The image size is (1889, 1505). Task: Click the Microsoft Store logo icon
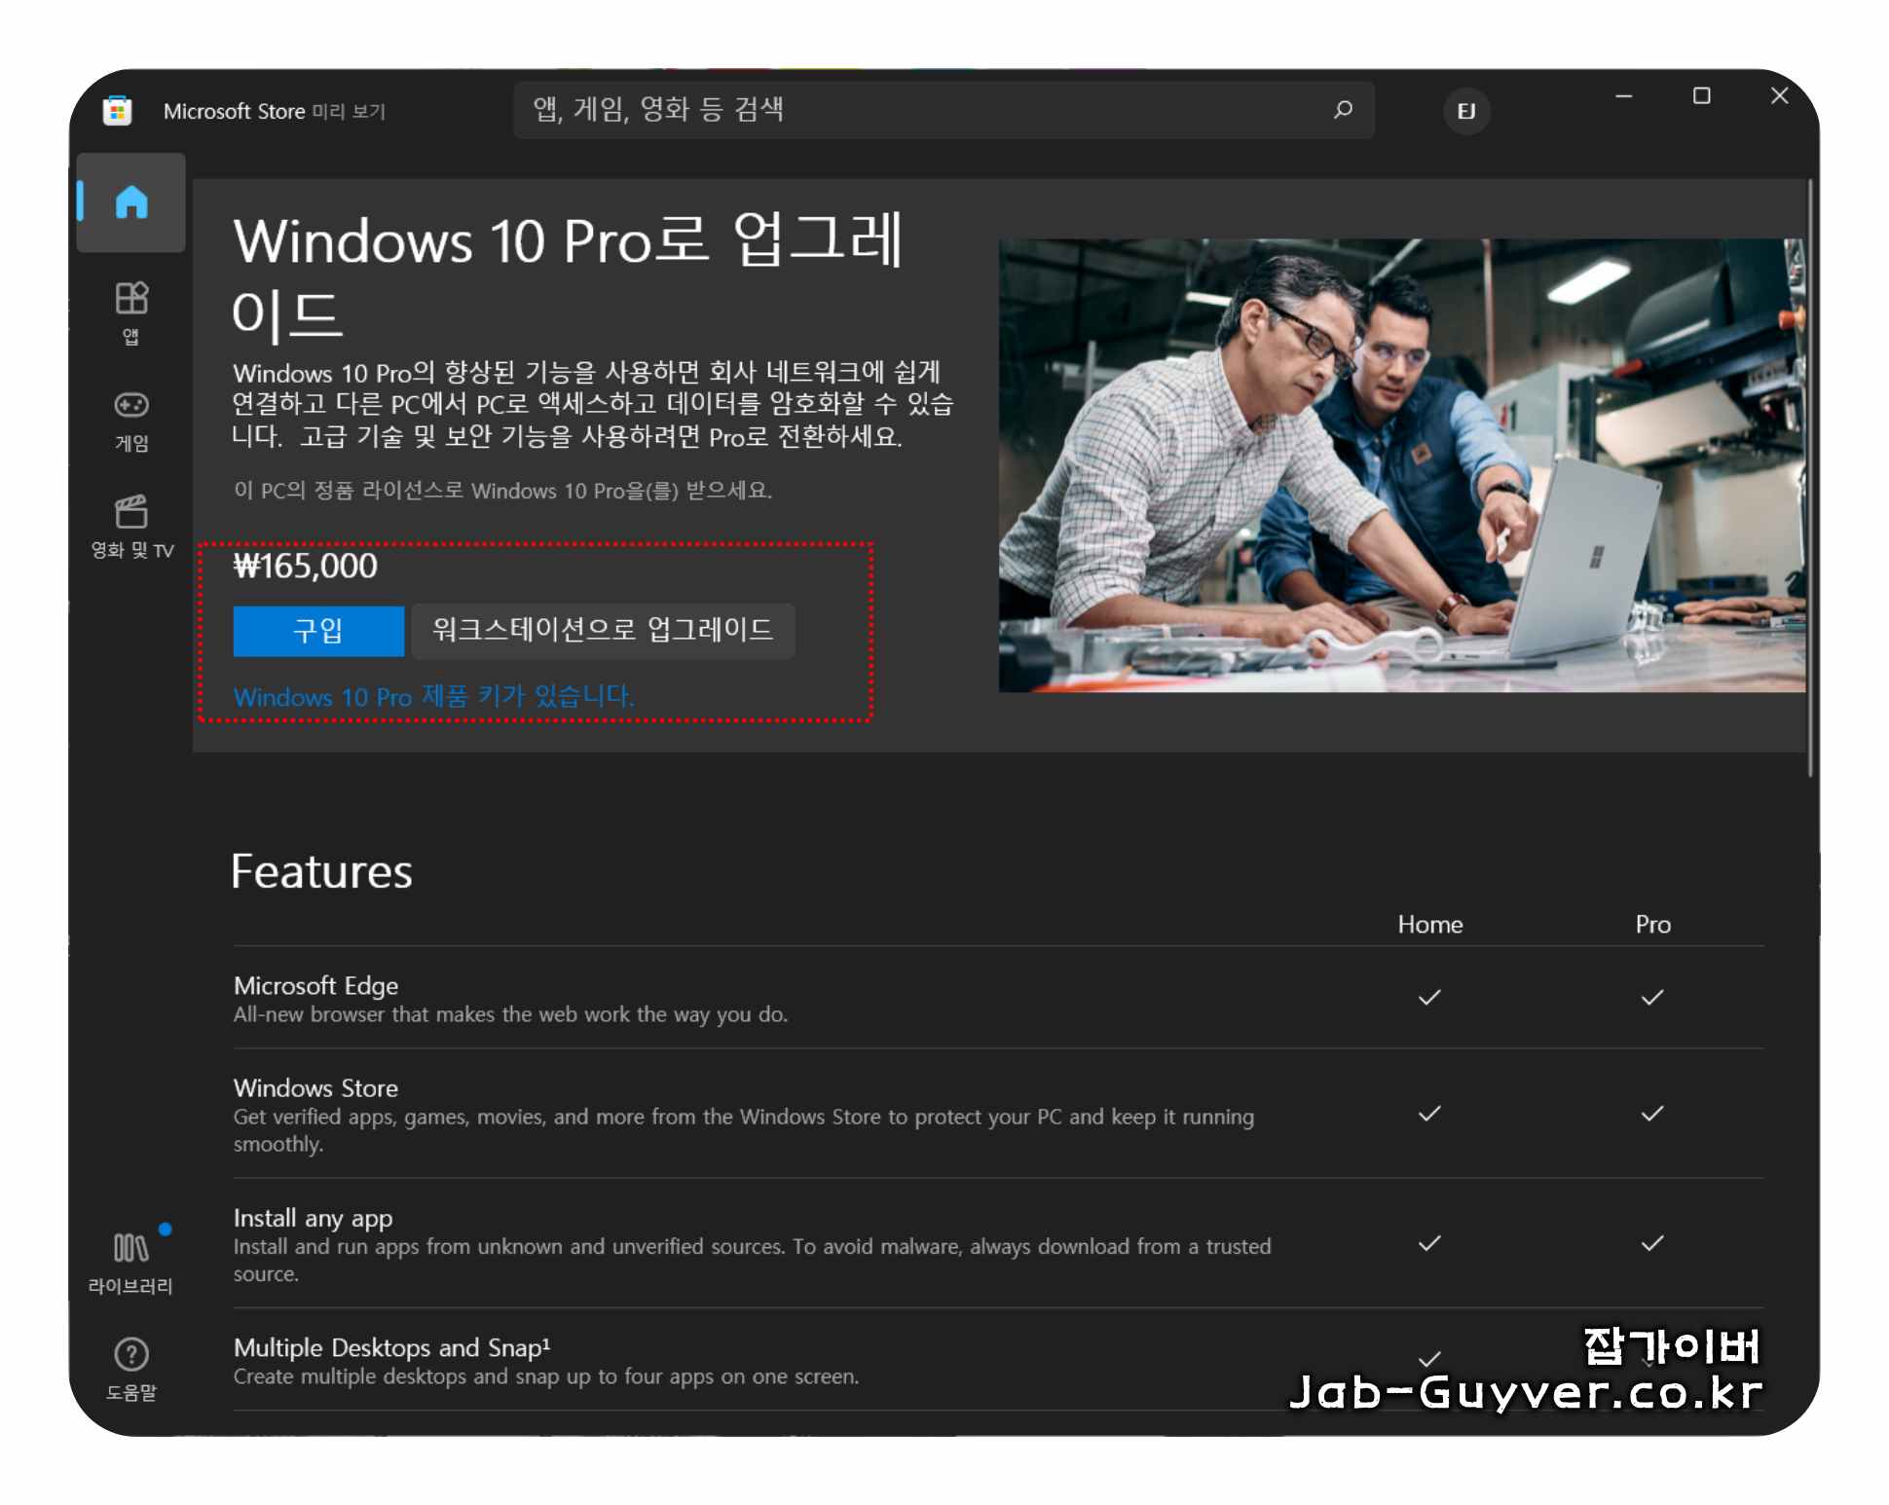tap(118, 111)
